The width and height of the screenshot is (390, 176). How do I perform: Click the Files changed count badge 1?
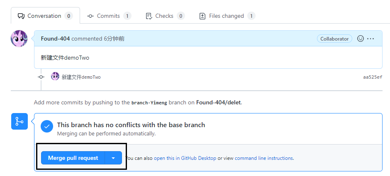coord(251,16)
